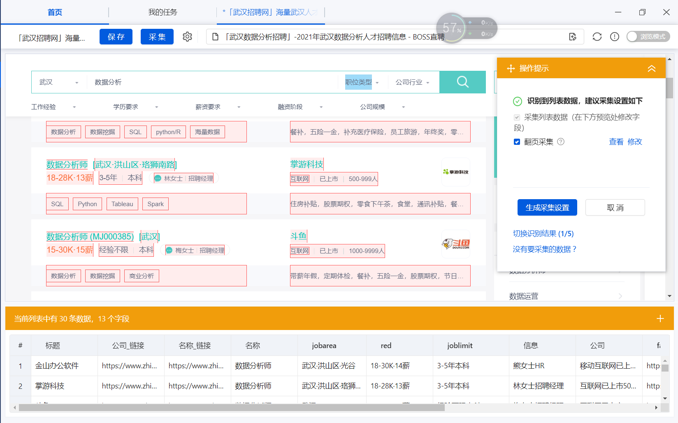Toggle the 浏览模式 switch
The height and width of the screenshot is (423, 678).
tap(648, 37)
